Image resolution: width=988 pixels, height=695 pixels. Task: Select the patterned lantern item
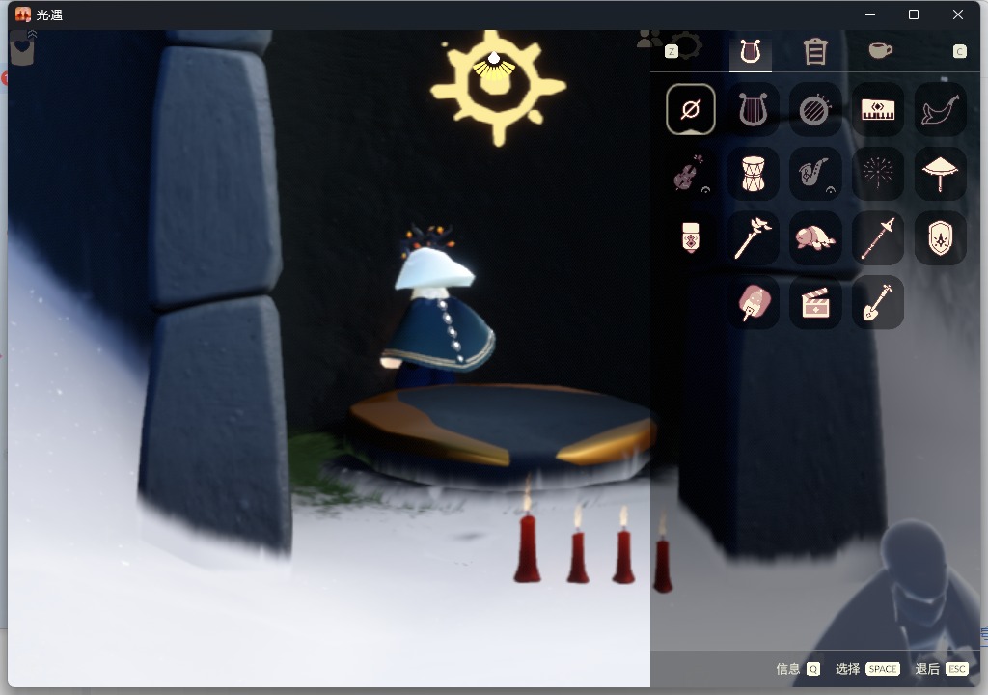tap(691, 237)
